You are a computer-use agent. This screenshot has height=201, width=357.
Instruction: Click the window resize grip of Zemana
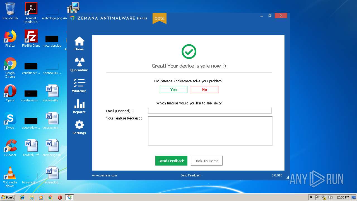click(x=288, y=178)
